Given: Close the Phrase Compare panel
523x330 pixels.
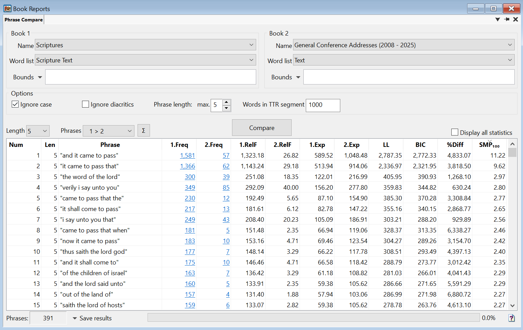Looking at the screenshot, I should pos(515,19).
